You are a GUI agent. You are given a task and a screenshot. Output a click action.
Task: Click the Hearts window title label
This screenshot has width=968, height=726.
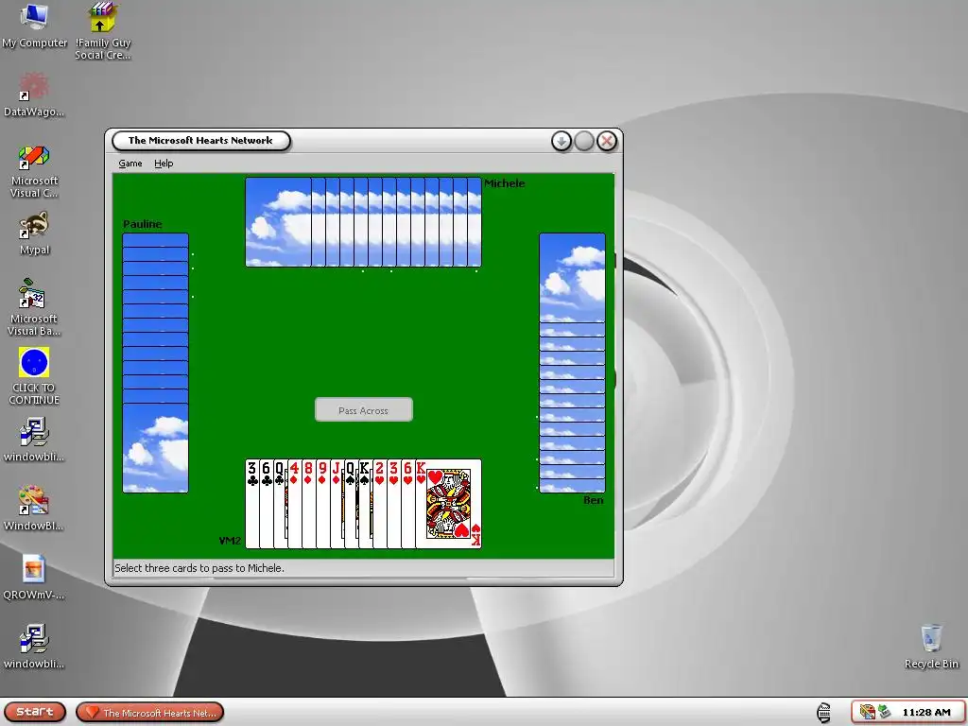200,141
